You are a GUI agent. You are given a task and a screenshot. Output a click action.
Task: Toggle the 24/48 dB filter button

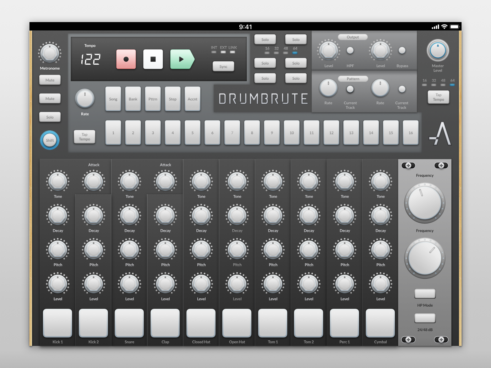425,318
